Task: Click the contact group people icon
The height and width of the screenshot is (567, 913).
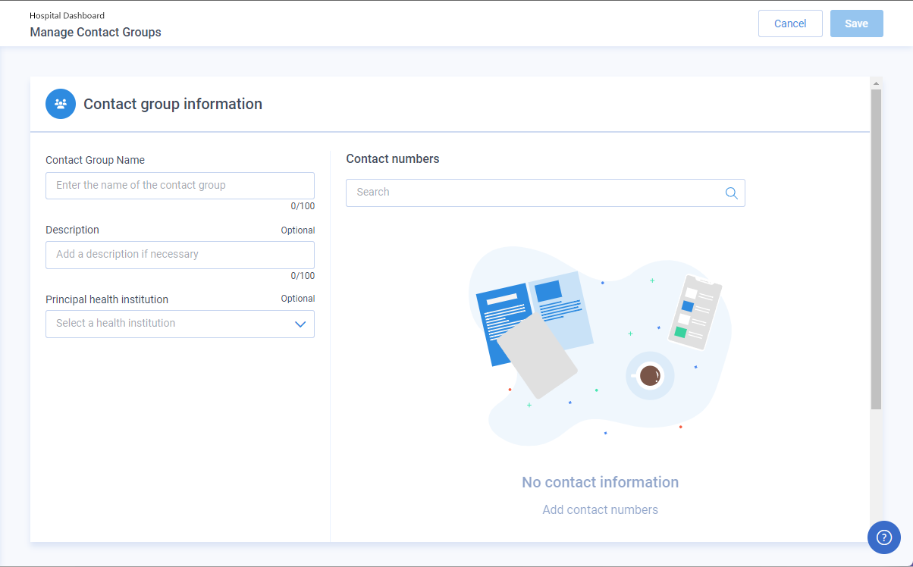Action: pyautogui.click(x=61, y=104)
